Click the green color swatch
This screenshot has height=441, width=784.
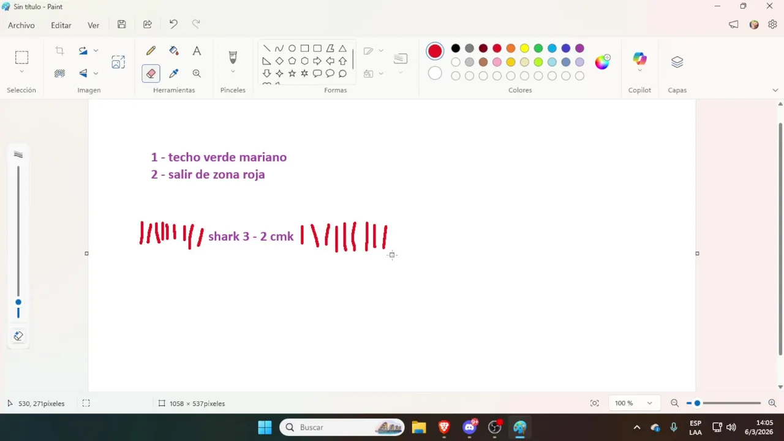tap(538, 48)
